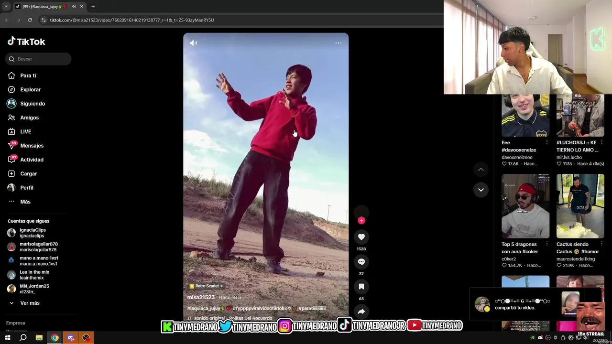Open the Explorar page

click(x=24, y=89)
